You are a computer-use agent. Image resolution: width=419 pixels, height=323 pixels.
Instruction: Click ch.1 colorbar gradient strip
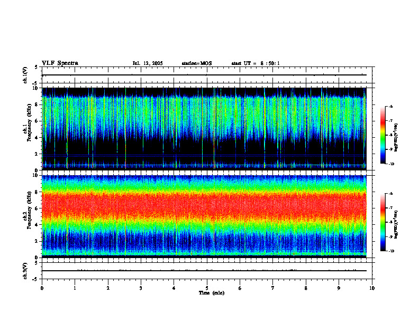pyautogui.click(x=383, y=135)
